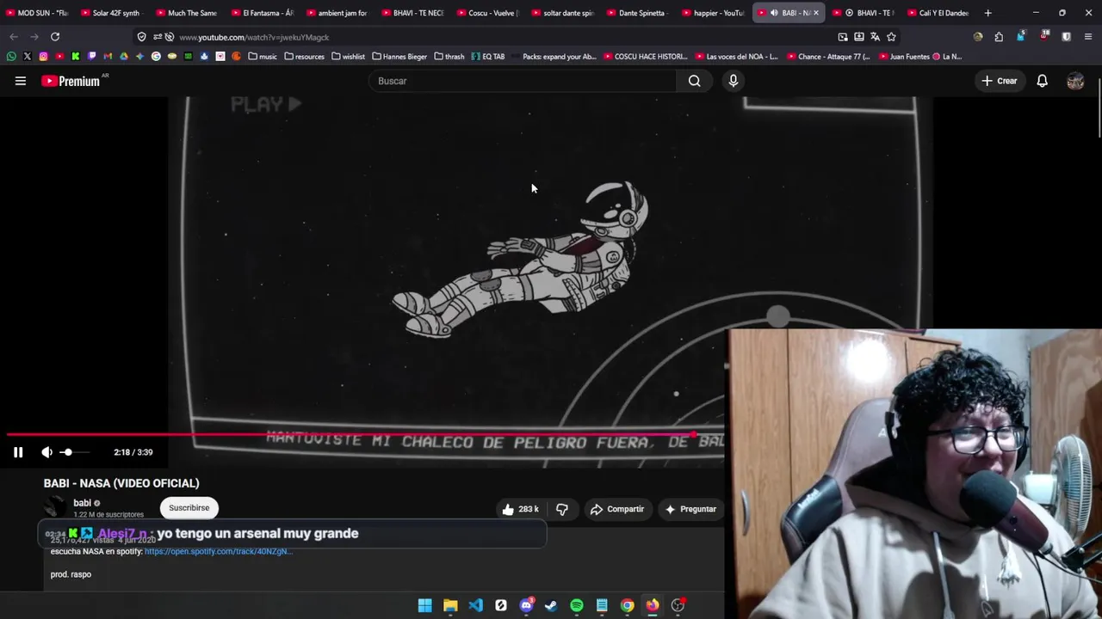Switch to the Much The Same tab
The height and width of the screenshot is (619, 1102).
187,13
